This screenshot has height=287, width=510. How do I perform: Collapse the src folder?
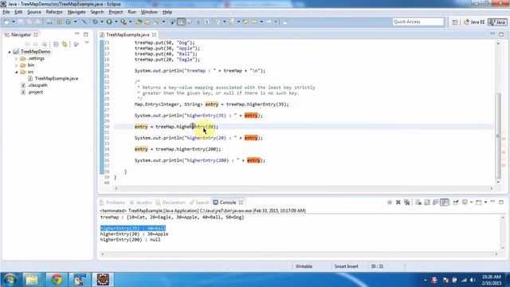click(16, 72)
